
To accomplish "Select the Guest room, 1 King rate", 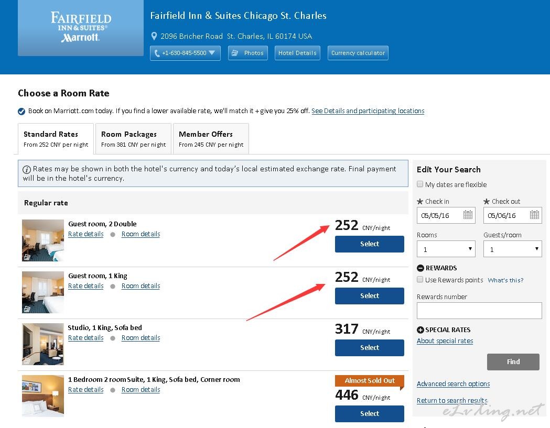I will tap(369, 296).
